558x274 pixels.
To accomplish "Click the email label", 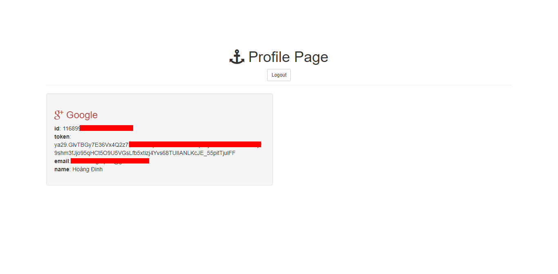I will [62, 161].
